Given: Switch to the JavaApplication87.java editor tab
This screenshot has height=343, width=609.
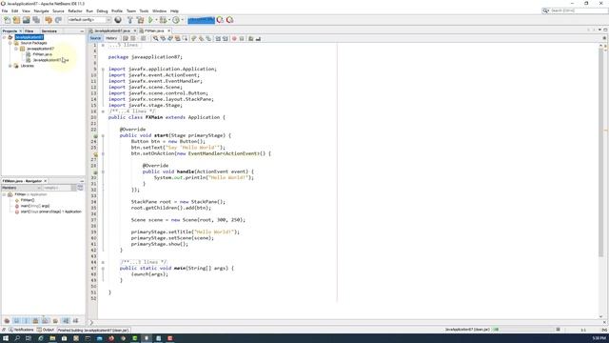Looking at the screenshot, I should [x=112, y=30].
